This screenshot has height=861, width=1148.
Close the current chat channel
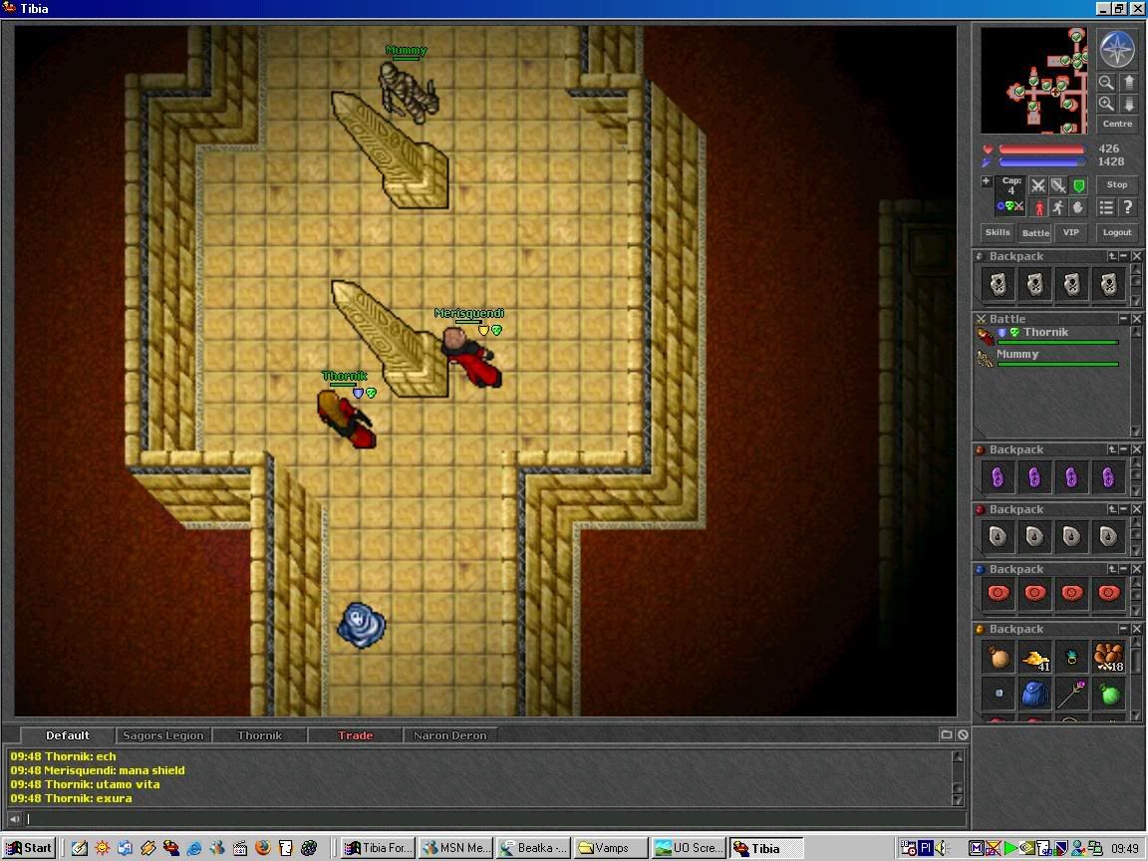[963, 734]
